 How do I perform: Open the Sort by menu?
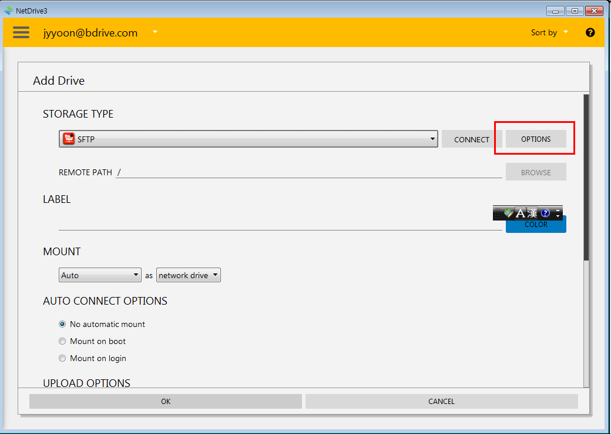[x=549, y=32]
